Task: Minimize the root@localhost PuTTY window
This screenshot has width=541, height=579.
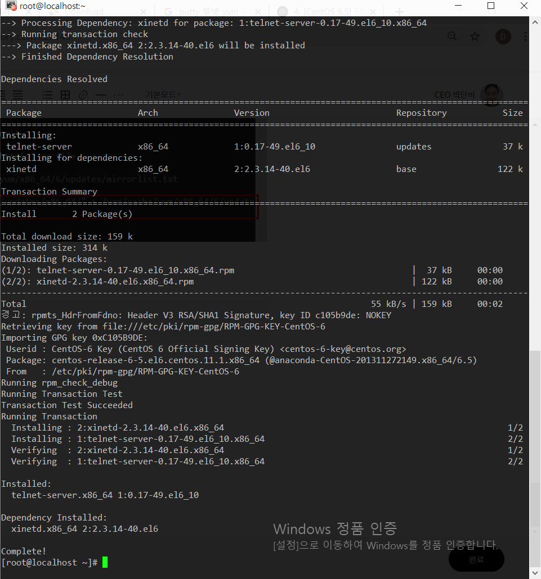Action: coord(458,6)
